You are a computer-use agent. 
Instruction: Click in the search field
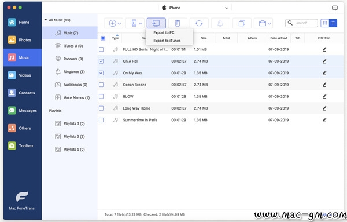[301, 23]
